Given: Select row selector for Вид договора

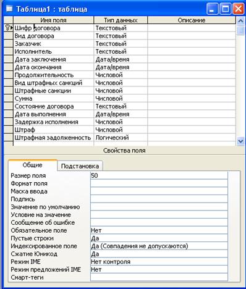Looking at the screenshot, I should pos(9,36).
